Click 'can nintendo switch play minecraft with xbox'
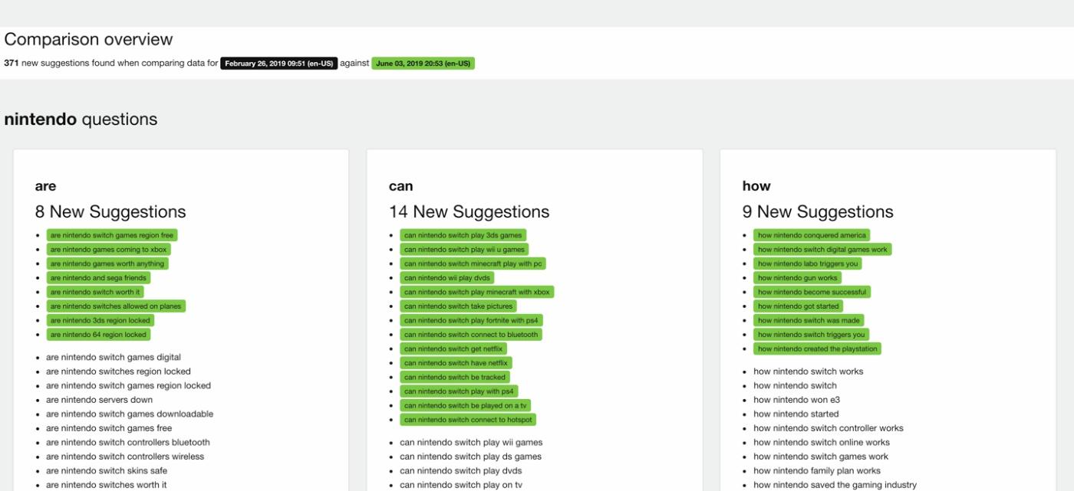The width and height of the screenshot is (1074, 491). point(476,292)
